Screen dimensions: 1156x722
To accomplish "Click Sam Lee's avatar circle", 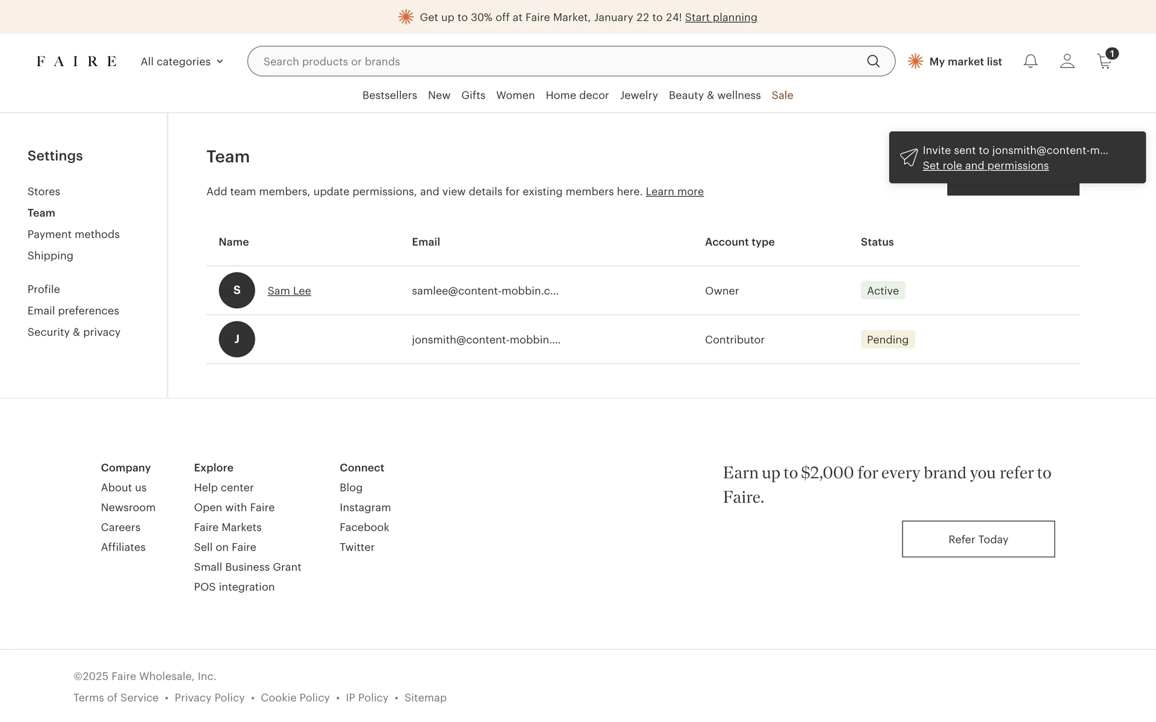I will tap(237, 291).
